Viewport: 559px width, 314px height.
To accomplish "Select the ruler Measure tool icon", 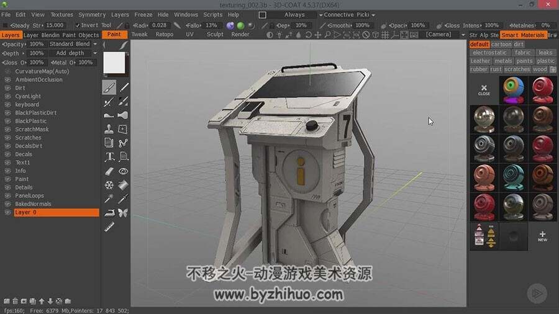I will coord(109,227).
